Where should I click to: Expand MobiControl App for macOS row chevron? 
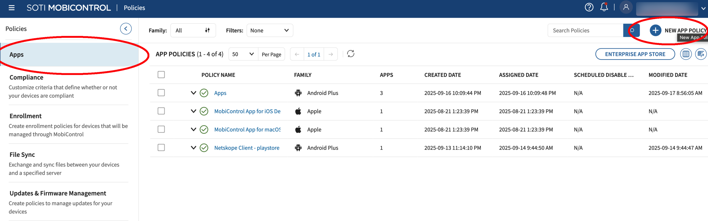194,129
